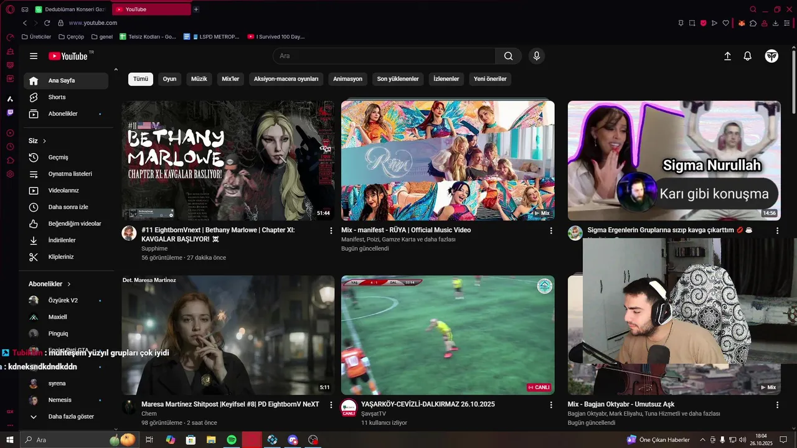This screenshot has height=448, width=797.
Task: Open the MetaMask fox extension
Action: click(x=742, y=23)
